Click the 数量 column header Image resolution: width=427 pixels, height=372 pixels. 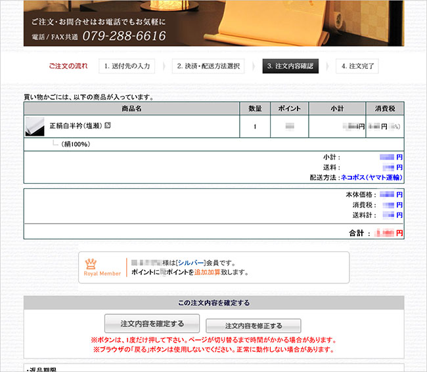click(255, 108)
